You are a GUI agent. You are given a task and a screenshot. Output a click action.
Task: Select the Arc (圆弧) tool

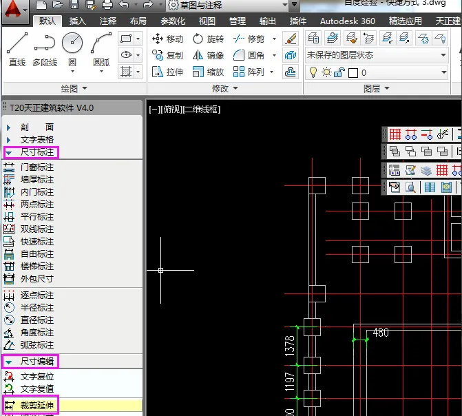pyautogui.click(x=101, y=50)
